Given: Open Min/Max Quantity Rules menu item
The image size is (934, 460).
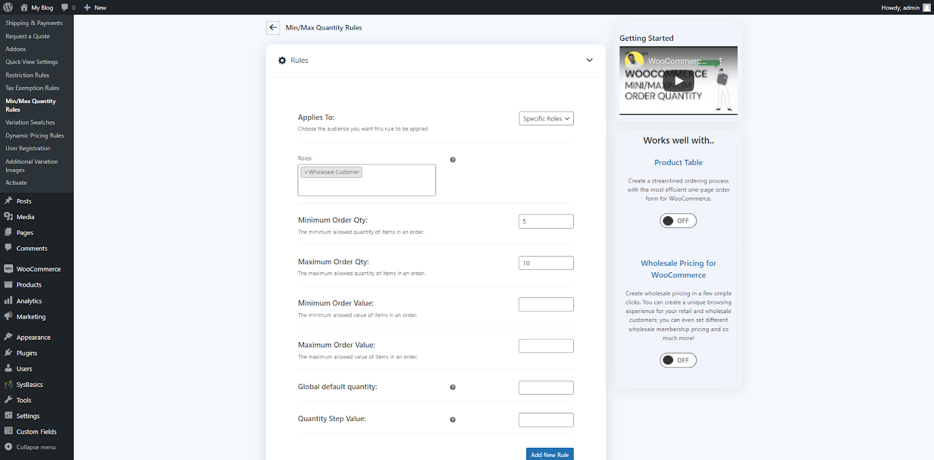Looking at the screenshot, I should [30, 105].
